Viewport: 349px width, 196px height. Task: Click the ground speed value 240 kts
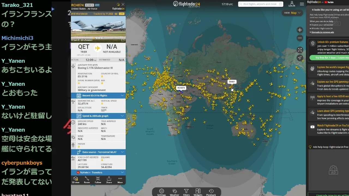[82, 124]
